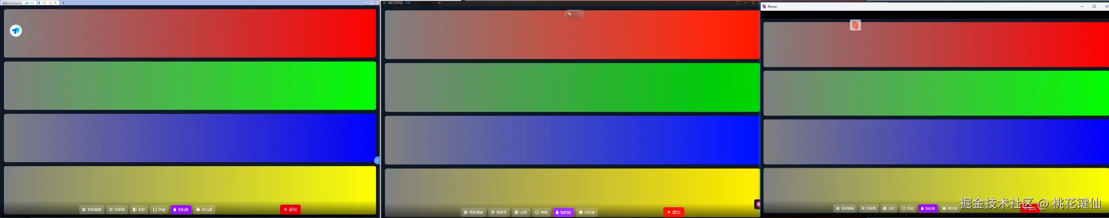Switch to 灰阶 in the Parsec window
1109x218 pixels.
tap(889, 208)
